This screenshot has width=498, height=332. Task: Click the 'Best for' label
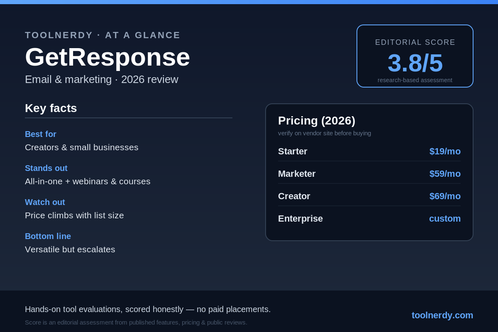[x=41, y=134]
